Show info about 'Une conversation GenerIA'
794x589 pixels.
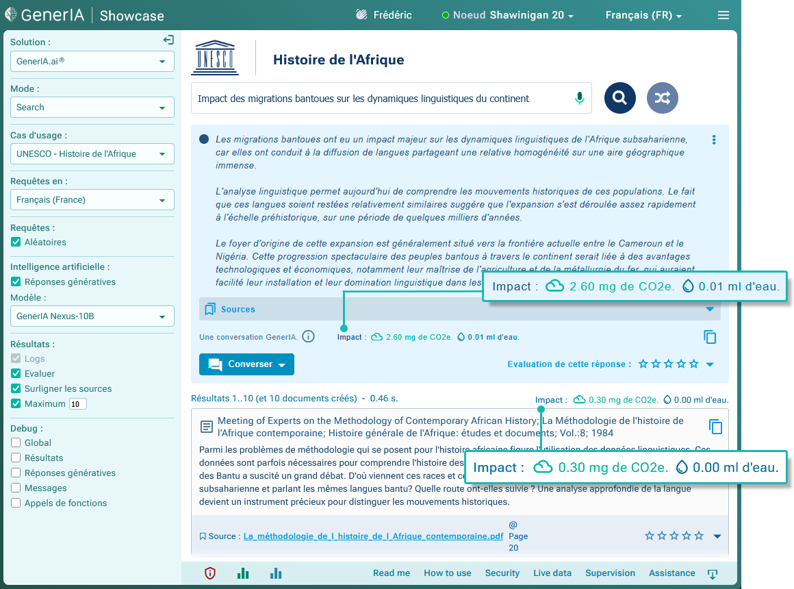[x=309, y=336]
